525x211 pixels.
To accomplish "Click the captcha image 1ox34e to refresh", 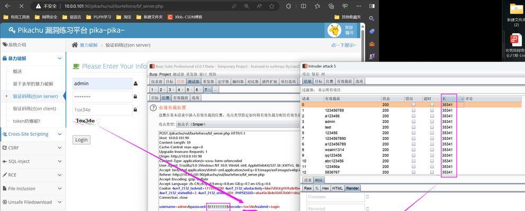I will tap(85, 121).
